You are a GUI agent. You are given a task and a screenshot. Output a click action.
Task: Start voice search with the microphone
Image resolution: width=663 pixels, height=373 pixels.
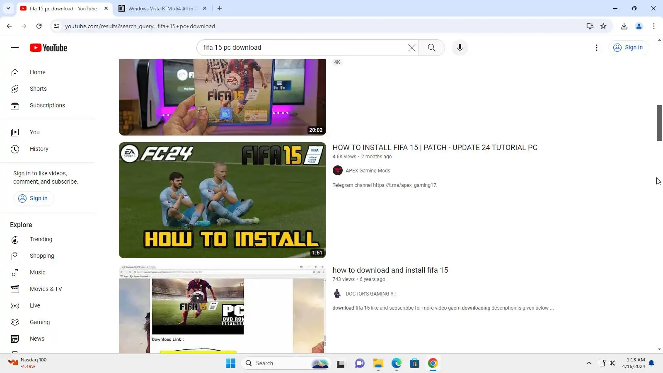pos(460,48)
